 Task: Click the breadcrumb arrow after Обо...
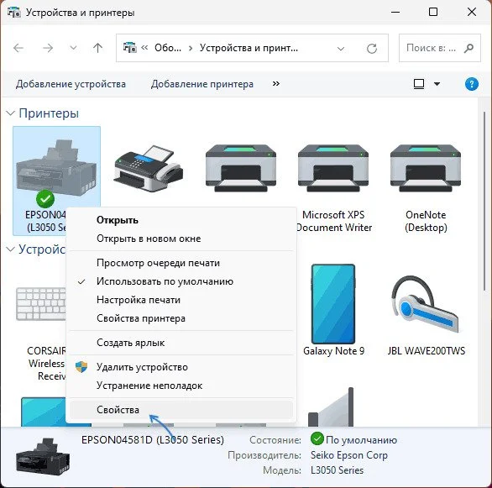pos(191,49)
